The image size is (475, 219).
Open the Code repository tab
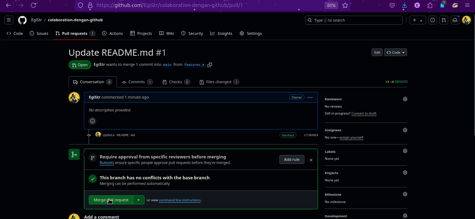(x=15, y=33)
